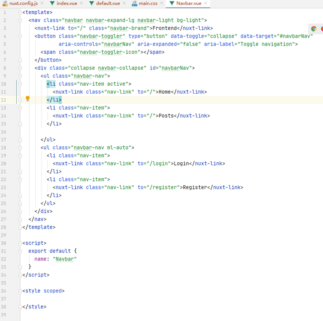Collapse the button element fold on line 4
323x321 pixels.
pos(20,36)
